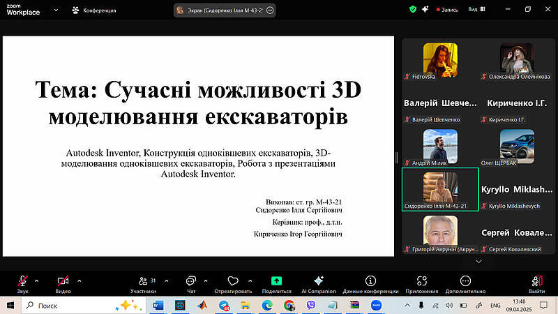The width and height of the screenshot is (558, 314).
Task: Select the active Сидоренко Ілля М-43-21 tile
Action: point(440,189)
